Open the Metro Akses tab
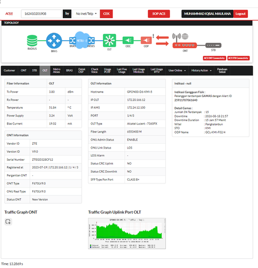 56,71
